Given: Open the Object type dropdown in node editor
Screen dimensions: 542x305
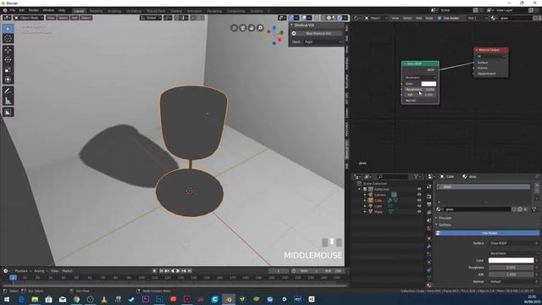Looking at the screenshot, I should [x=375, y=18].
